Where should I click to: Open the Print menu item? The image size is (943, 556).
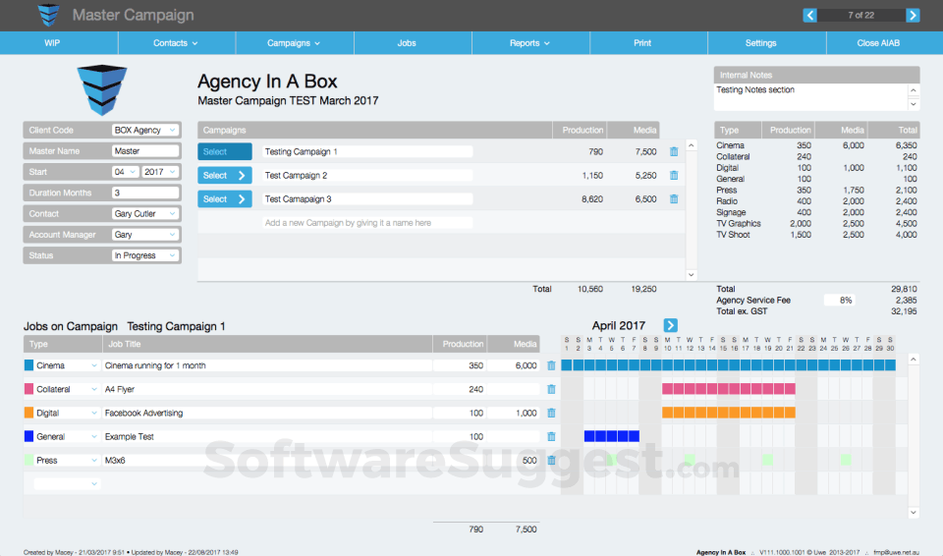[648, 42]
